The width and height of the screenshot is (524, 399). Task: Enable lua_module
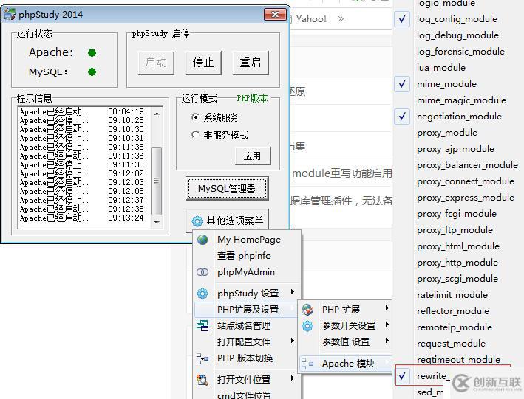pos(441,68)
